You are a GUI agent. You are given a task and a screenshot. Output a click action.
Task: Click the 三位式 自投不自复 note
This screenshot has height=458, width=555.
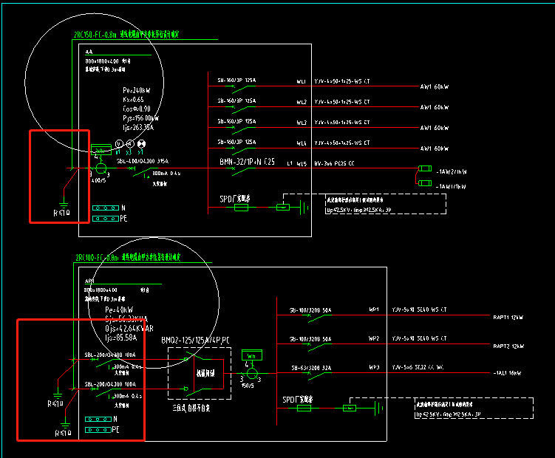click(191, 408)
